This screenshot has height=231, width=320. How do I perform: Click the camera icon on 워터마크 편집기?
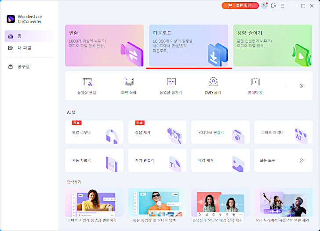(x=238, y=137)
